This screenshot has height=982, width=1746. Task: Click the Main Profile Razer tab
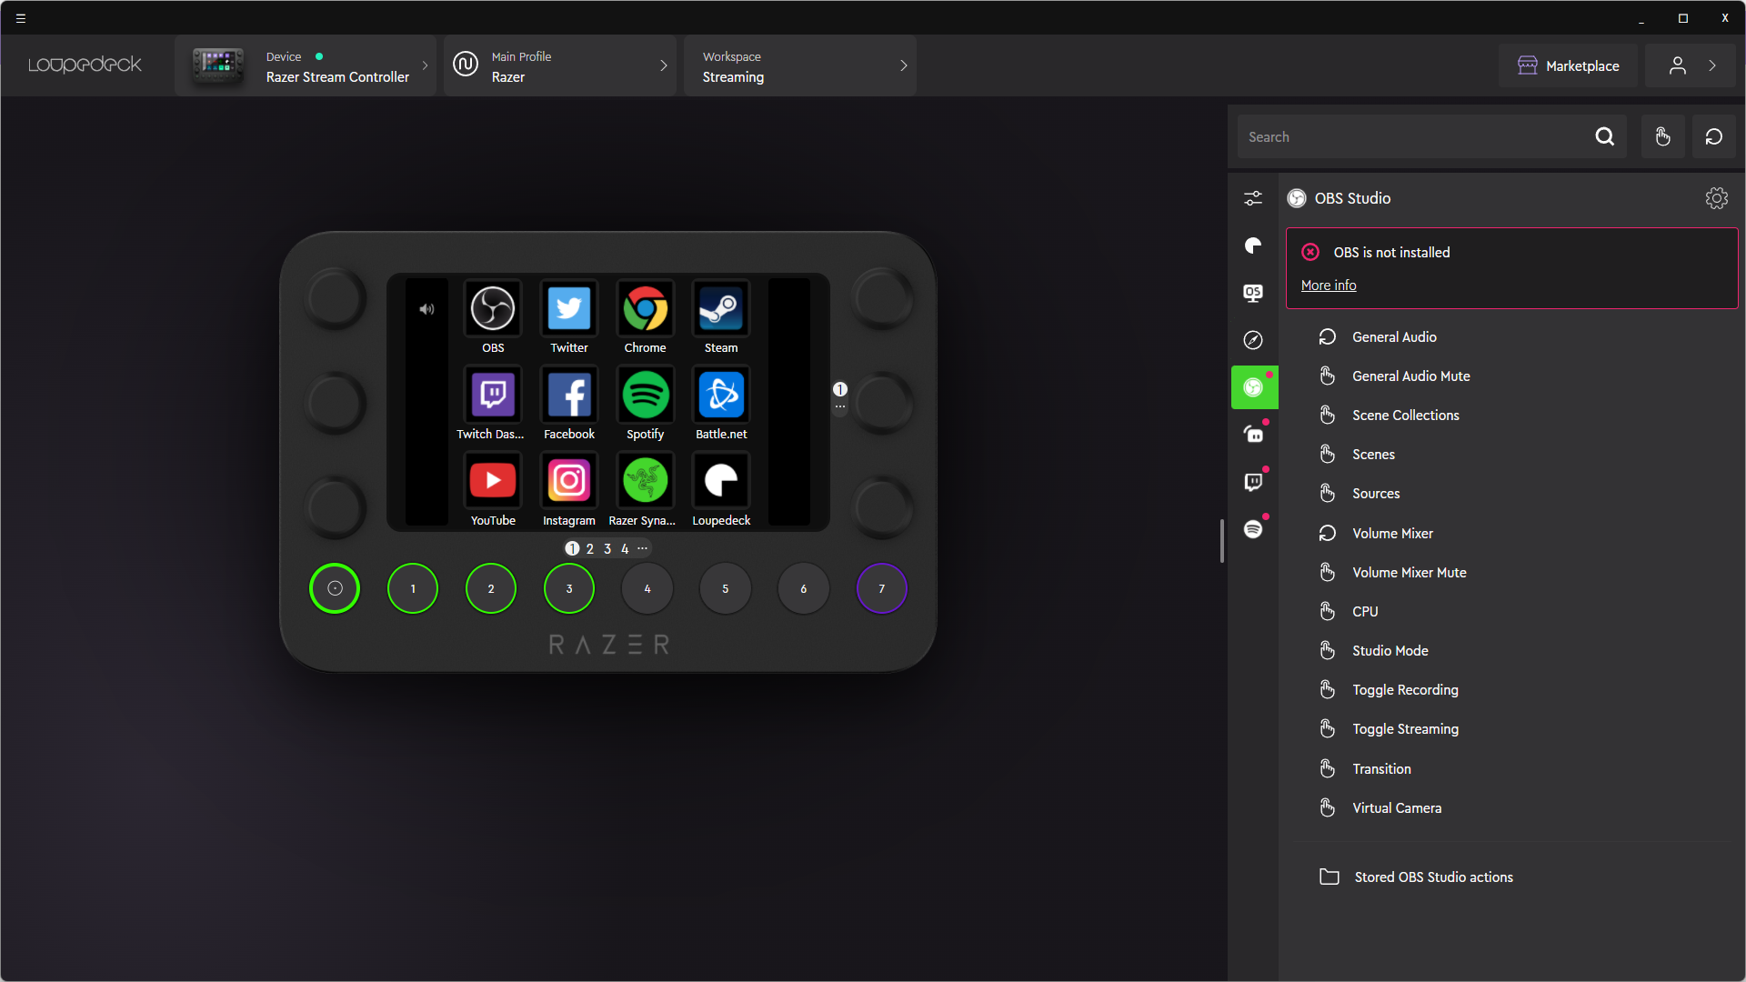point(557,66)
